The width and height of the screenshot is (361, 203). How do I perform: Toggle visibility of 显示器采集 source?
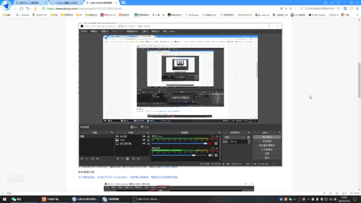[x=144, y=143]
